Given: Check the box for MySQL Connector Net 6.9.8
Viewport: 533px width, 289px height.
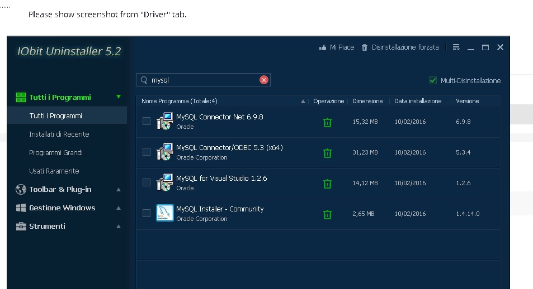Looking at the screenshot, I should click(x=147, y=121).
